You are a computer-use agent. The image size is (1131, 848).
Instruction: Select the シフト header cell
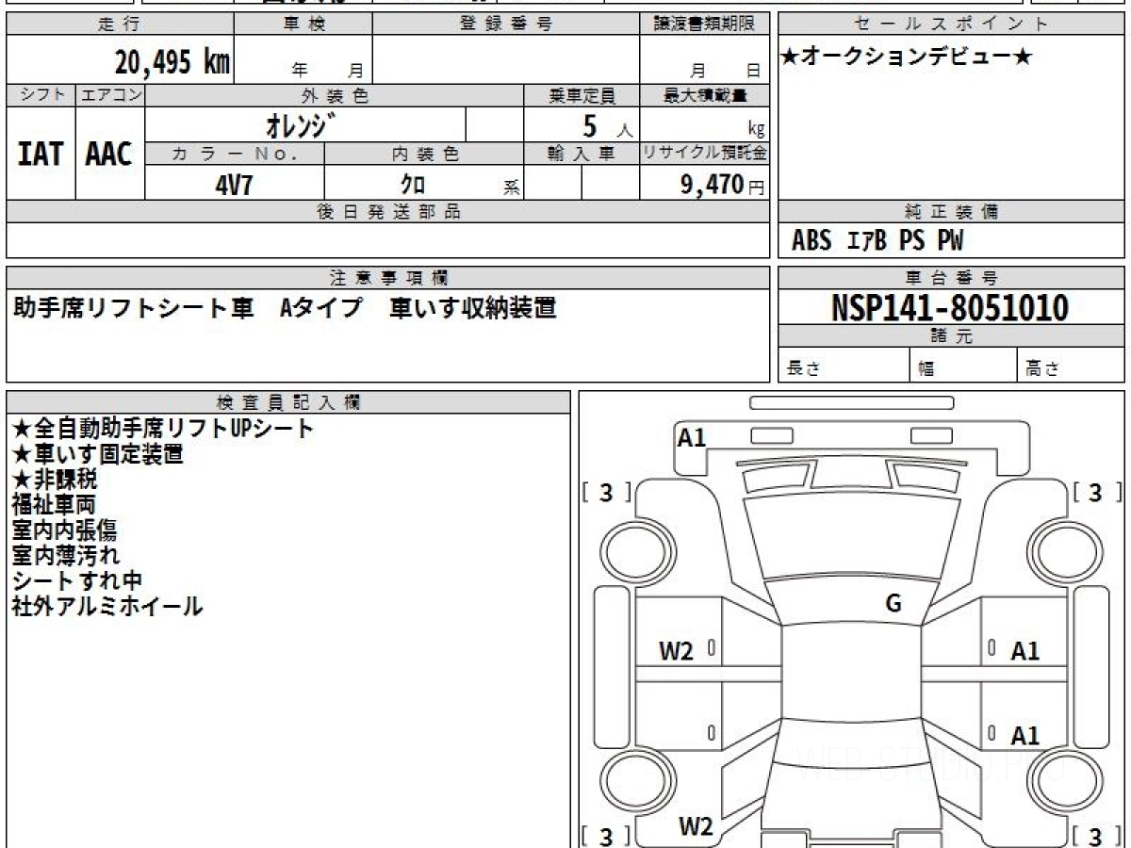click(41, 95)
